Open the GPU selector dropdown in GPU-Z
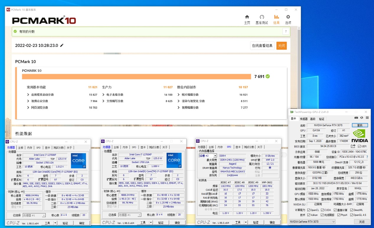This screenshot has width=374, height=228. pyautogui.click(x=312, y=222)
